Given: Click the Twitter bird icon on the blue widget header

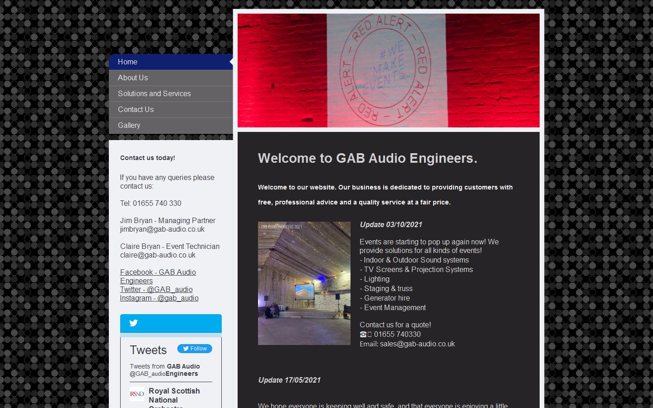Looking at the screenshot, I should point(134,323).
